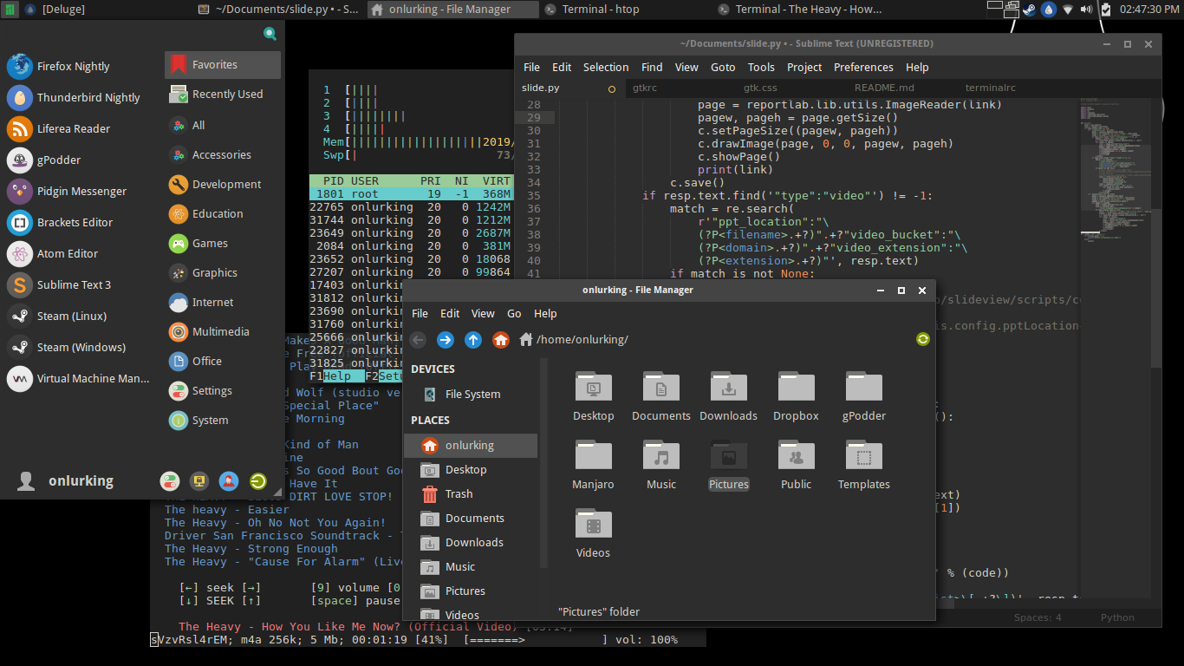Show the Development applications category
The width and height of the screenshot is (1184, 666).
225,185
